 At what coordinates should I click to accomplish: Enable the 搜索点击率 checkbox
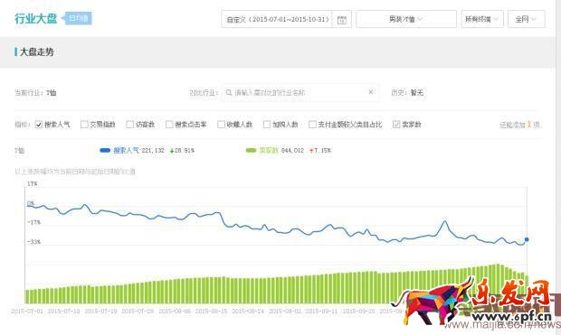pos(169,125)
